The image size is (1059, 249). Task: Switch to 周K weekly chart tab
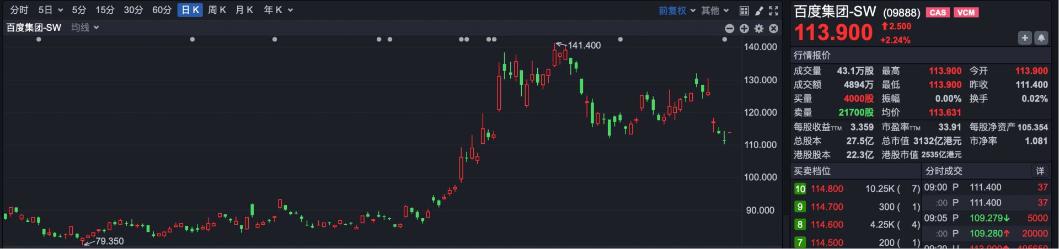coord(217,10)
